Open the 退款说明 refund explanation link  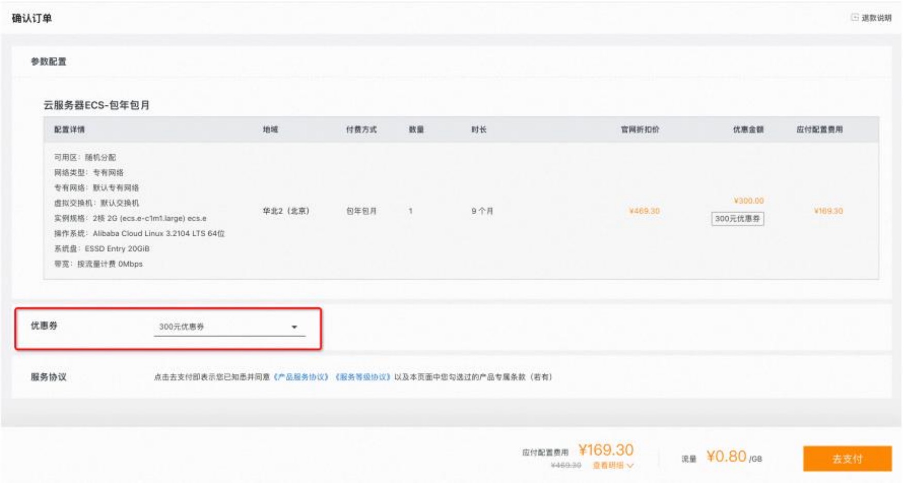[876, 18]
